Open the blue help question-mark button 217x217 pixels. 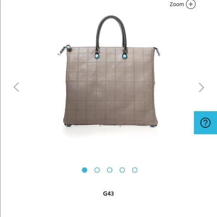pos(205,123)
